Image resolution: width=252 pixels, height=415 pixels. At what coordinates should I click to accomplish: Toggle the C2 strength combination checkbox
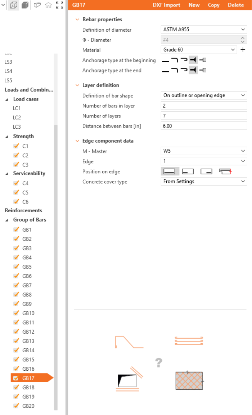16,155
